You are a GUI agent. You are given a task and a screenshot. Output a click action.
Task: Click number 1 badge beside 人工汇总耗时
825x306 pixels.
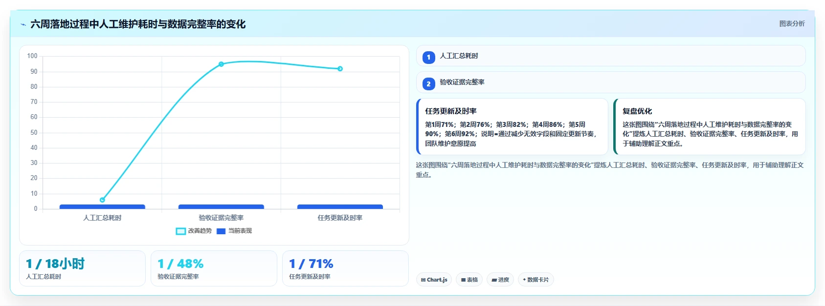pyautogui.click(x=428, y=57)
